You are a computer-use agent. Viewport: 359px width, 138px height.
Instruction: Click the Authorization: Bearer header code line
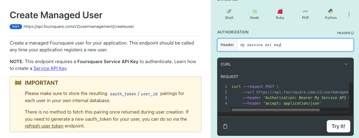(x=296, y=98)
